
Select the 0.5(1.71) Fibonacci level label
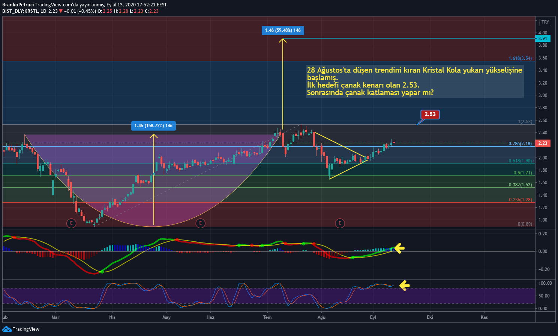tap(523, 173)
